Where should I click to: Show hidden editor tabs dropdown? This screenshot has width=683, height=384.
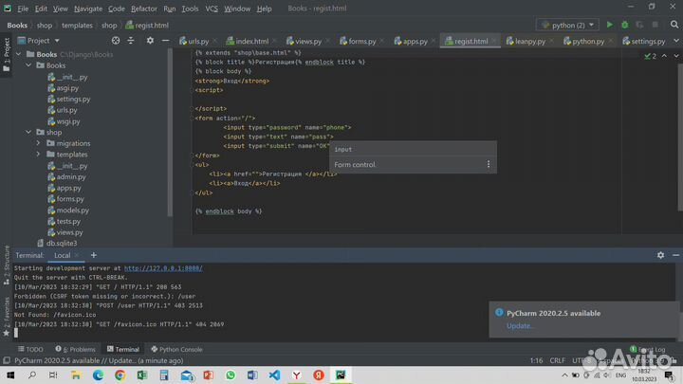[676, 41]
